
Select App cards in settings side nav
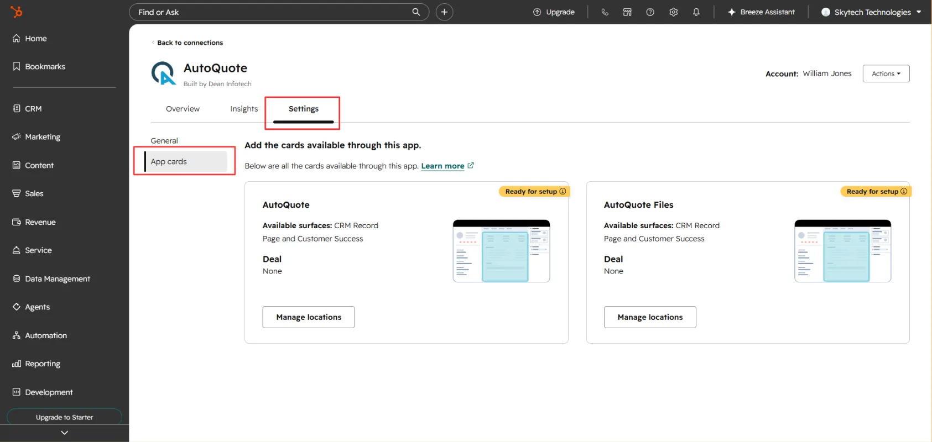tap(186, 161)
